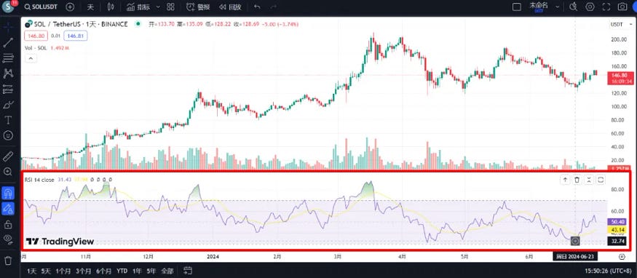The image size is (637, 278).
Task: Select the crosshair cursor tool
Action: click(x=8, y=26)
